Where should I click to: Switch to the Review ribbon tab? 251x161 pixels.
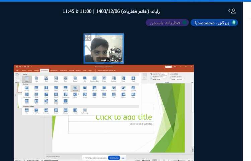[78, 71]
